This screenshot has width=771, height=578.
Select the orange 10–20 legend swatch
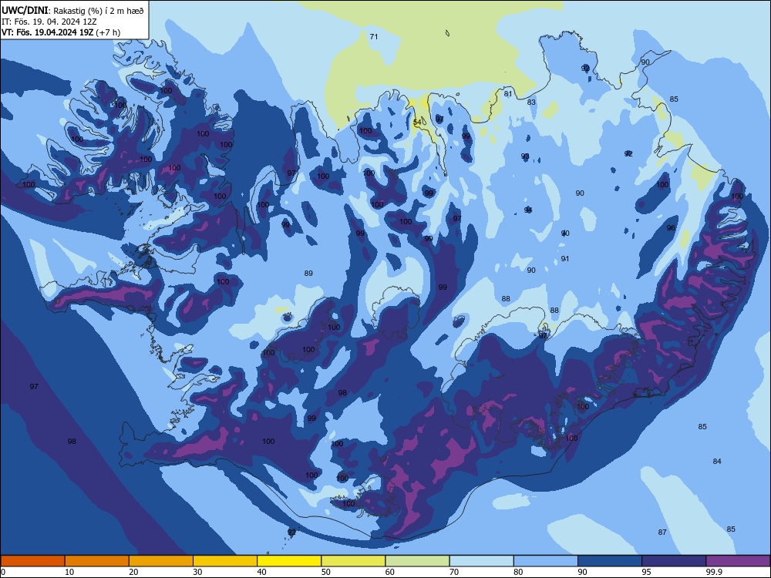point(97,561)
